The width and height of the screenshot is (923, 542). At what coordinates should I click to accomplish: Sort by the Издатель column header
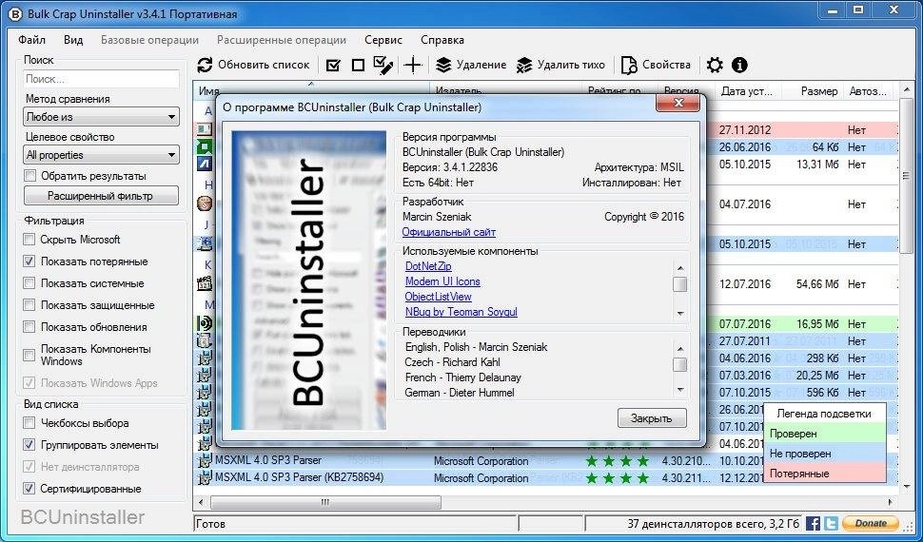(x=506, y=91)
